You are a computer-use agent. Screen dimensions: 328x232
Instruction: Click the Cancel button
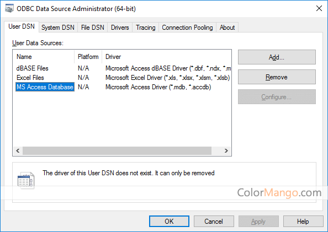tap(214, 221)
